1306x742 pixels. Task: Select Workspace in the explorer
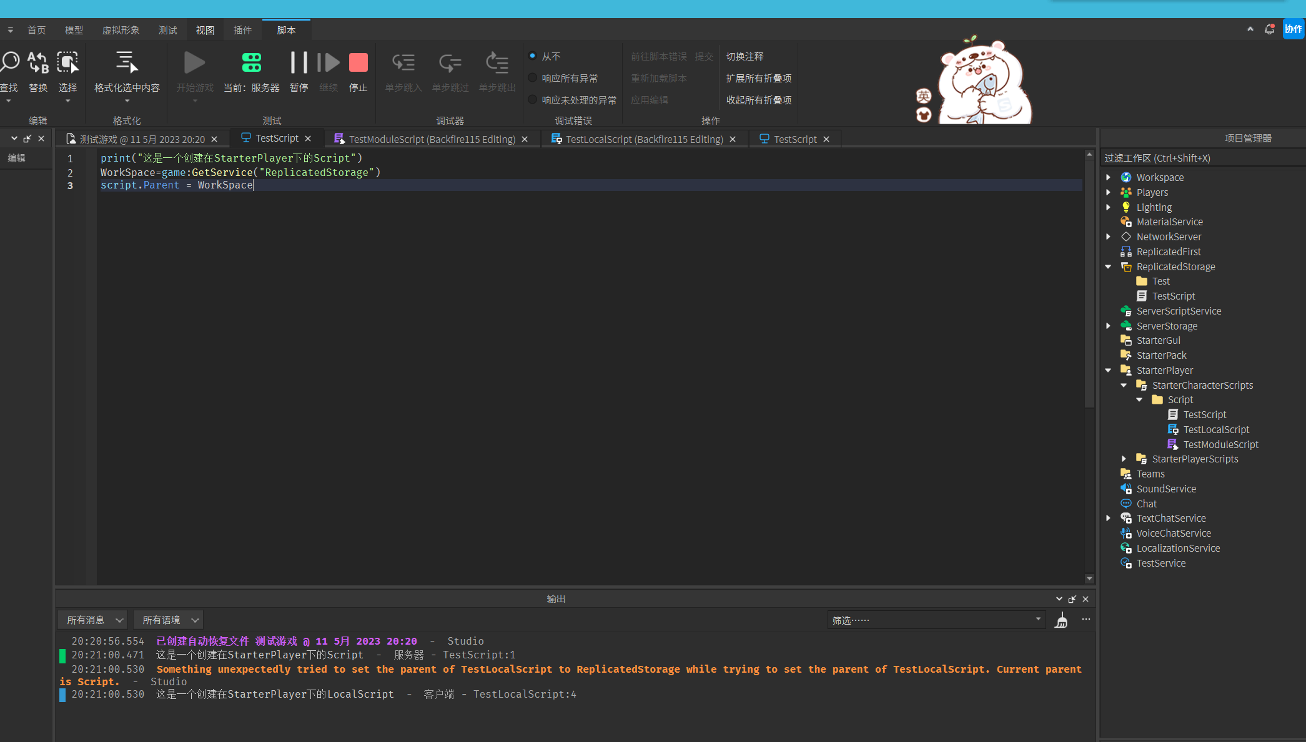tap(1160, 177)
